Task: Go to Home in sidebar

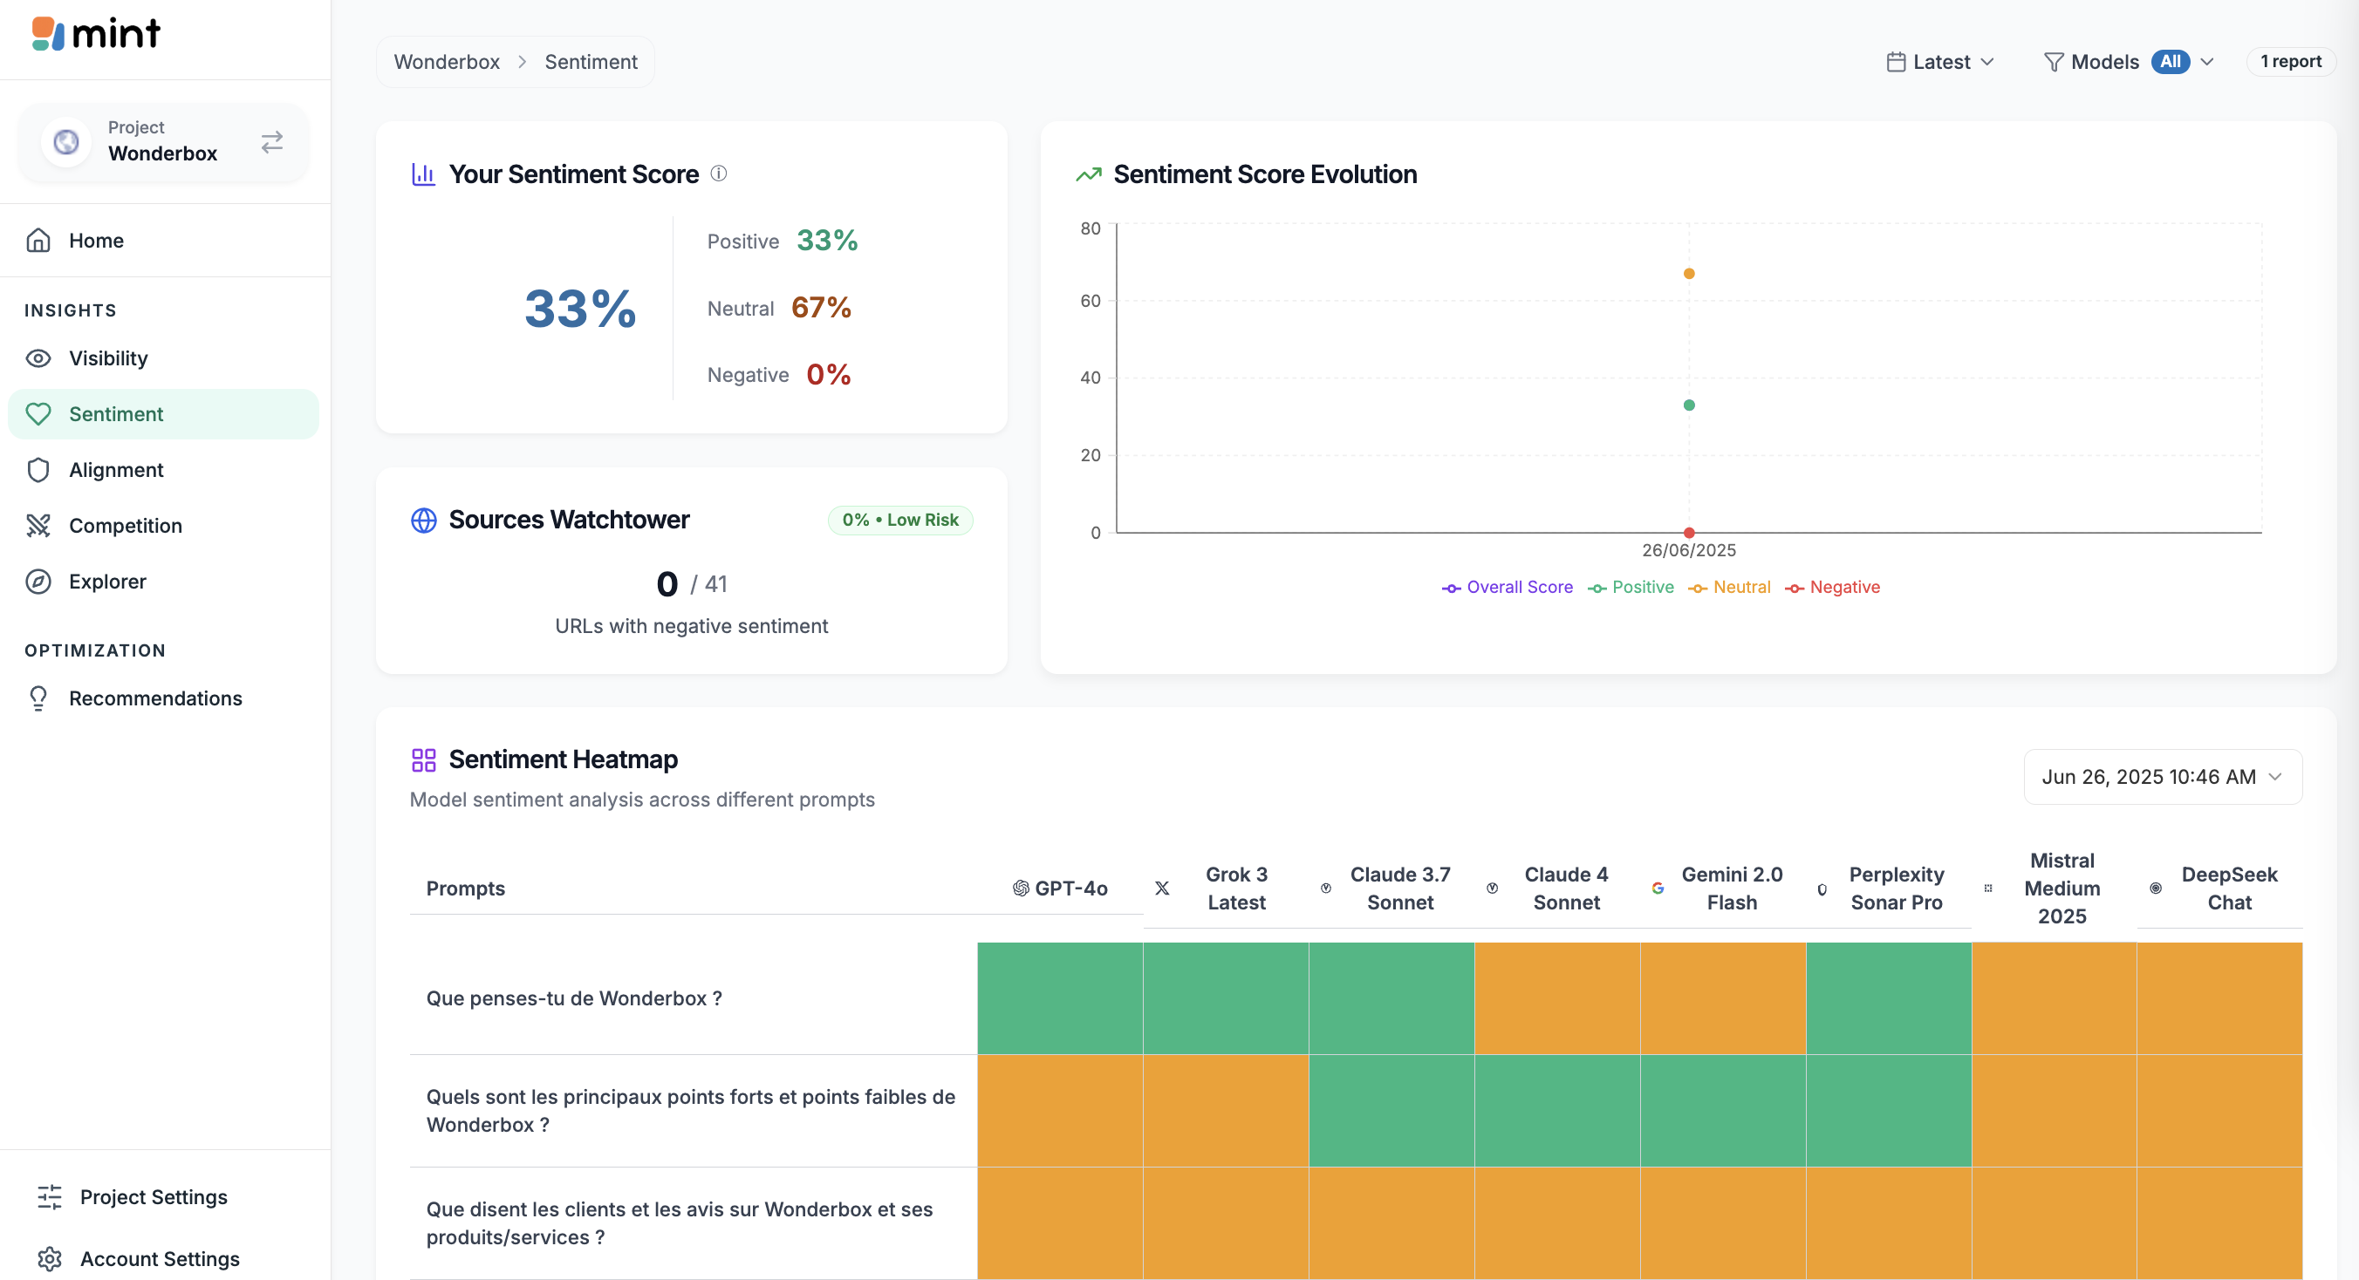Action: point(165,241)
